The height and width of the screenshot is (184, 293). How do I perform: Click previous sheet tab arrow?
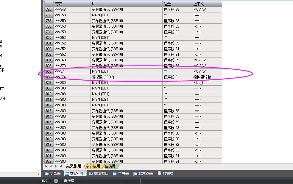[x=51, y=167]
